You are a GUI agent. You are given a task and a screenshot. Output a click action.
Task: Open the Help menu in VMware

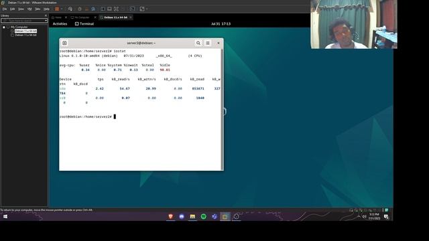point(46,9)
